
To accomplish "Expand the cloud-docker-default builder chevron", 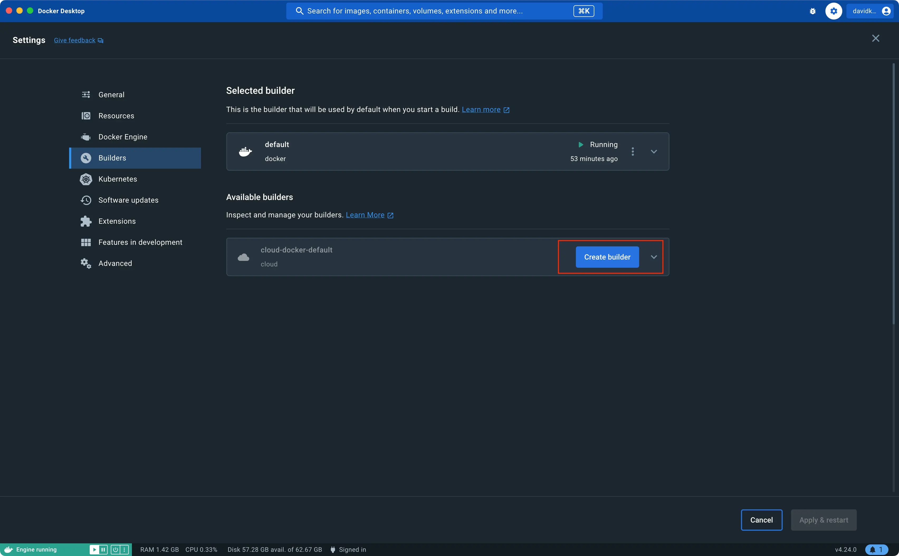I will [653, 257].
